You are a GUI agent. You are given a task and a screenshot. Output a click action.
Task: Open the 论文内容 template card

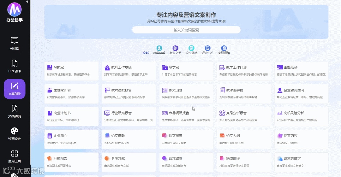pyautogui.click(x=301, y=139)
